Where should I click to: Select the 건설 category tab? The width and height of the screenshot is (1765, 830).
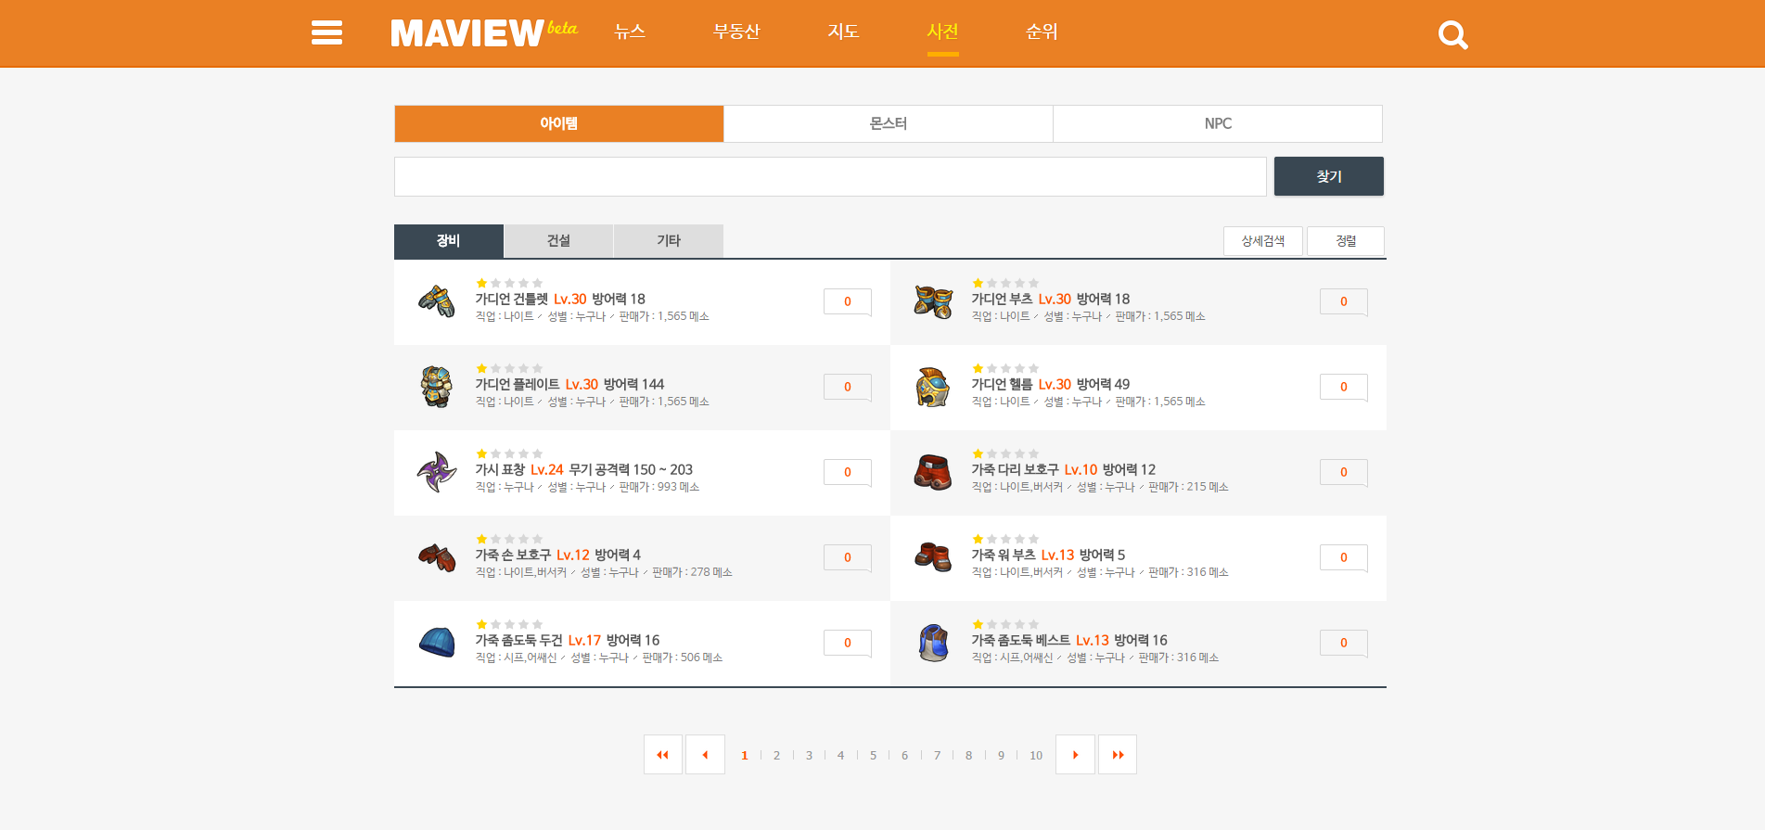tap(558, 241)
